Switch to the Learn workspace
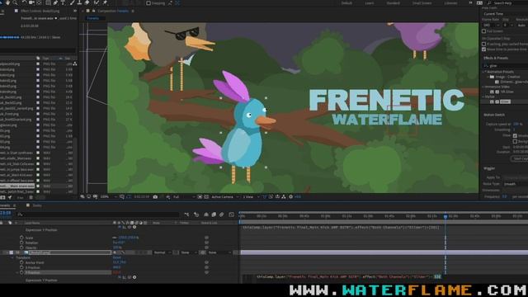 [x=370, y=3]
